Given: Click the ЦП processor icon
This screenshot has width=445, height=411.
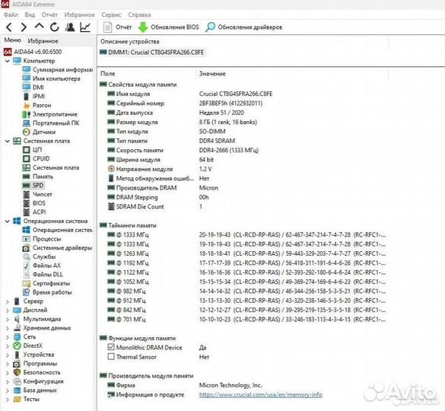Looking at the screenshot, I should pos(27,150).
